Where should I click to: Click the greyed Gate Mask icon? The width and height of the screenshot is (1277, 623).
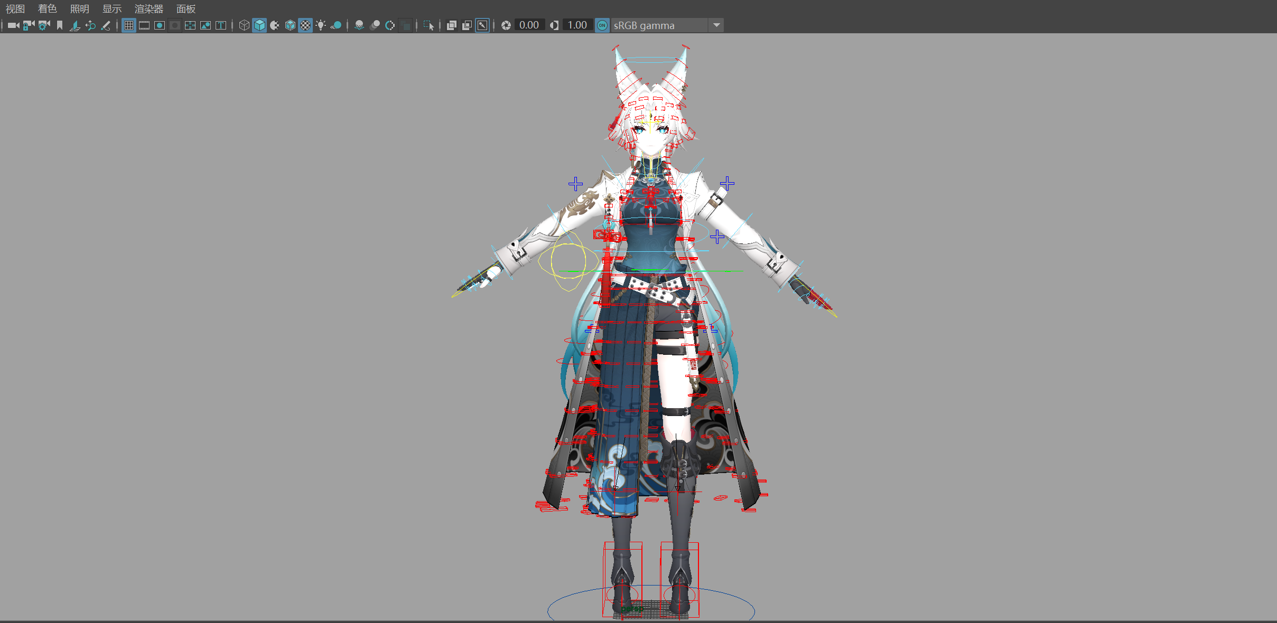pyautogui.click(x=175, y=25)
